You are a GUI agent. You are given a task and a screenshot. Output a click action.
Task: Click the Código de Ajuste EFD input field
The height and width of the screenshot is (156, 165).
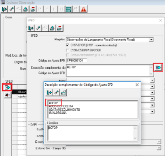tap(76, 61)
